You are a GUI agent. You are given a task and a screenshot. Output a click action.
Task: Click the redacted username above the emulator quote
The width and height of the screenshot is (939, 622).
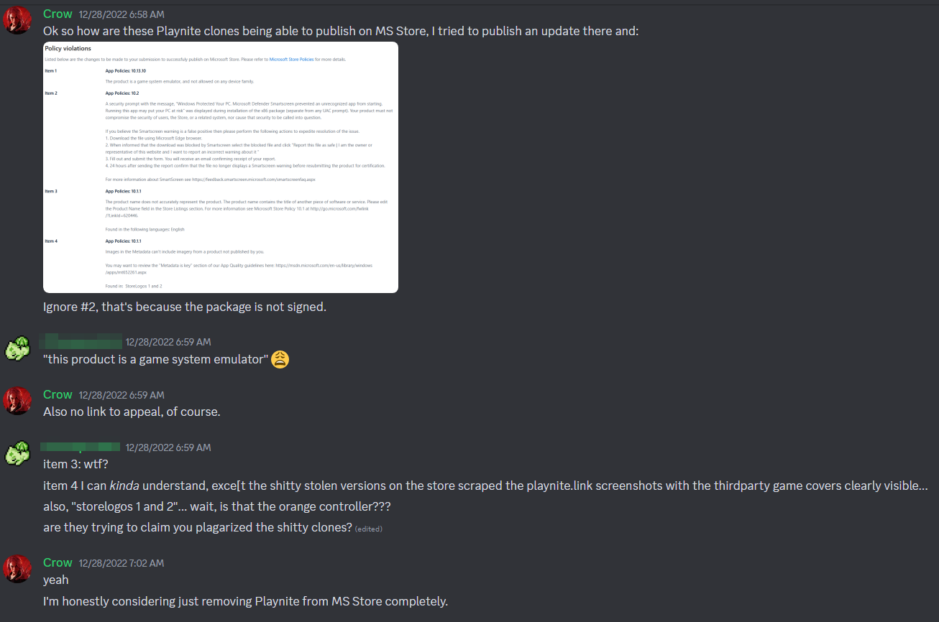click(x=81, y=341)
